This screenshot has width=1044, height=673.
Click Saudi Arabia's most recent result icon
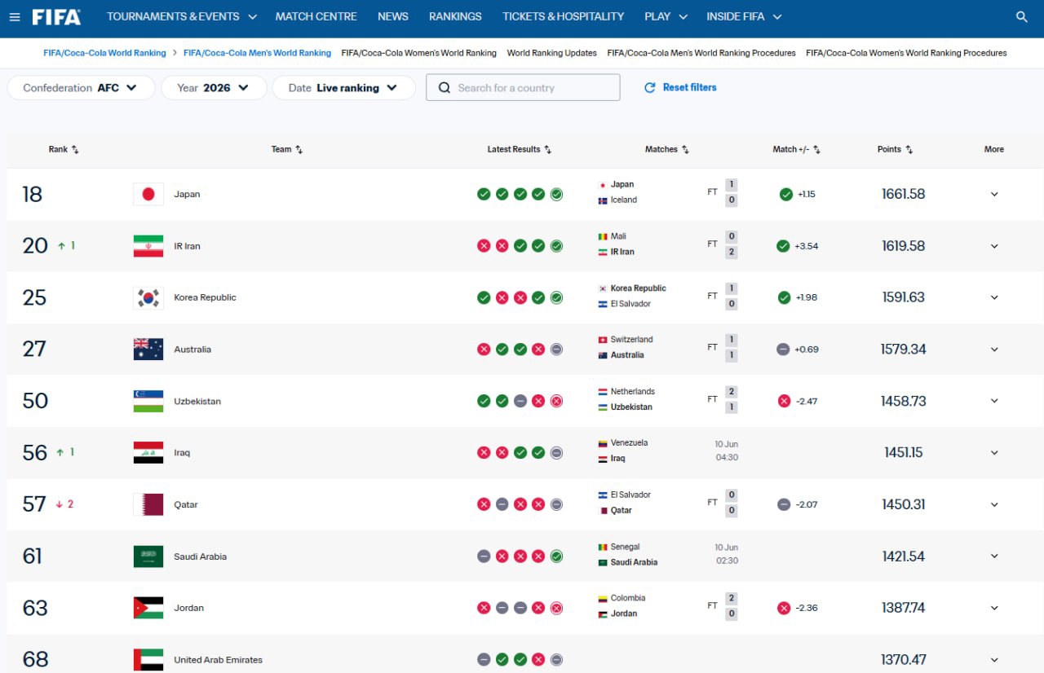pyautogui.click(x=556, y=556)
